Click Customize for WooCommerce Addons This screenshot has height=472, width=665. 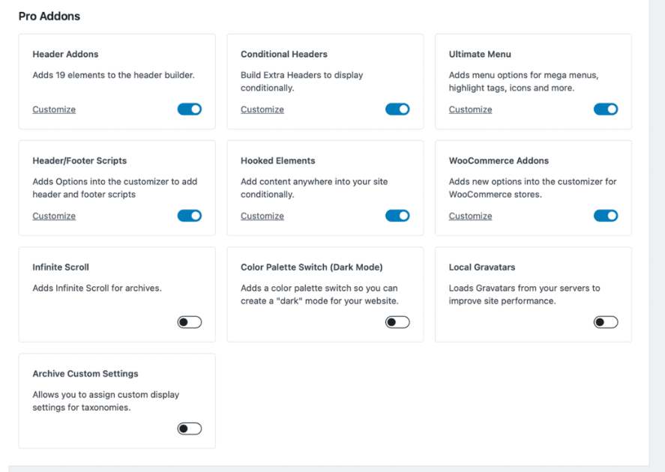click(x=470, y=216)
